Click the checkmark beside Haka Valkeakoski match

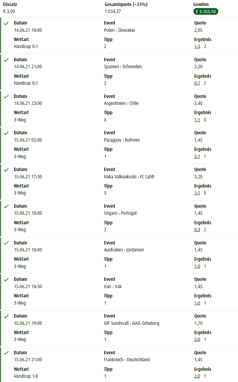pyautogui.click(x=6, y=170)
